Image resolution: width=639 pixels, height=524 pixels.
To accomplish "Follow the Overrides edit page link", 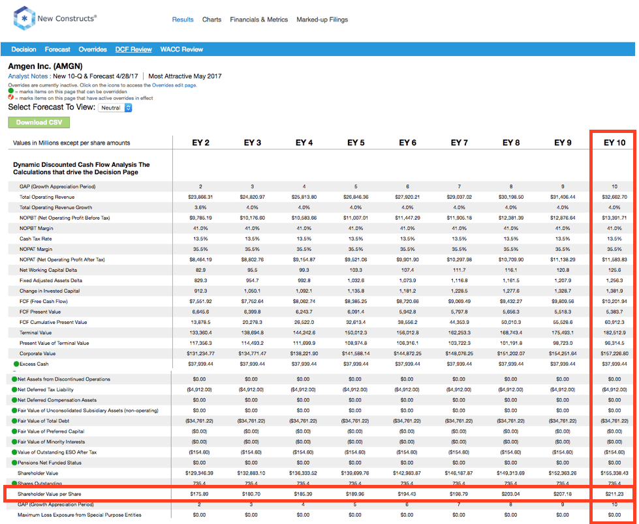I will click(x=174, y=85).
